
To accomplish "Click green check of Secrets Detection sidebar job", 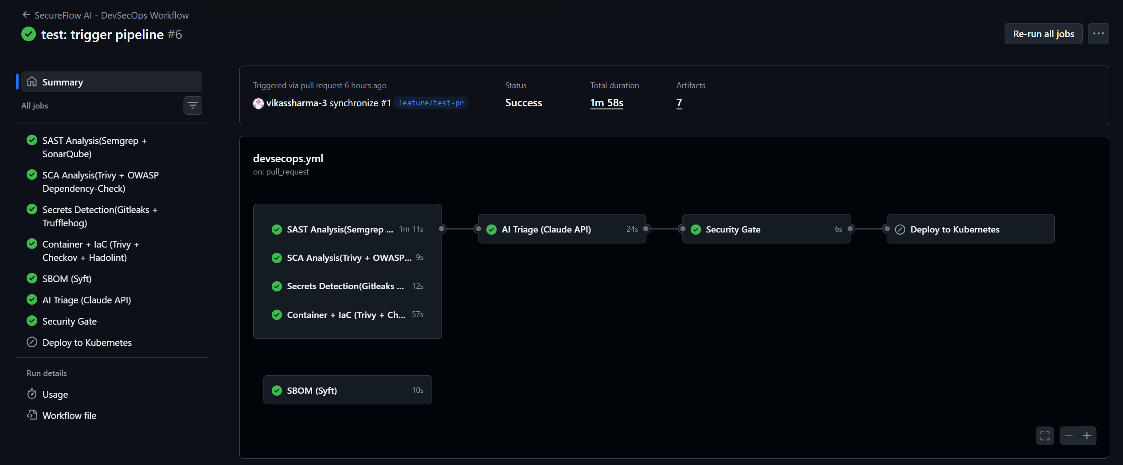I will (32, 209).
